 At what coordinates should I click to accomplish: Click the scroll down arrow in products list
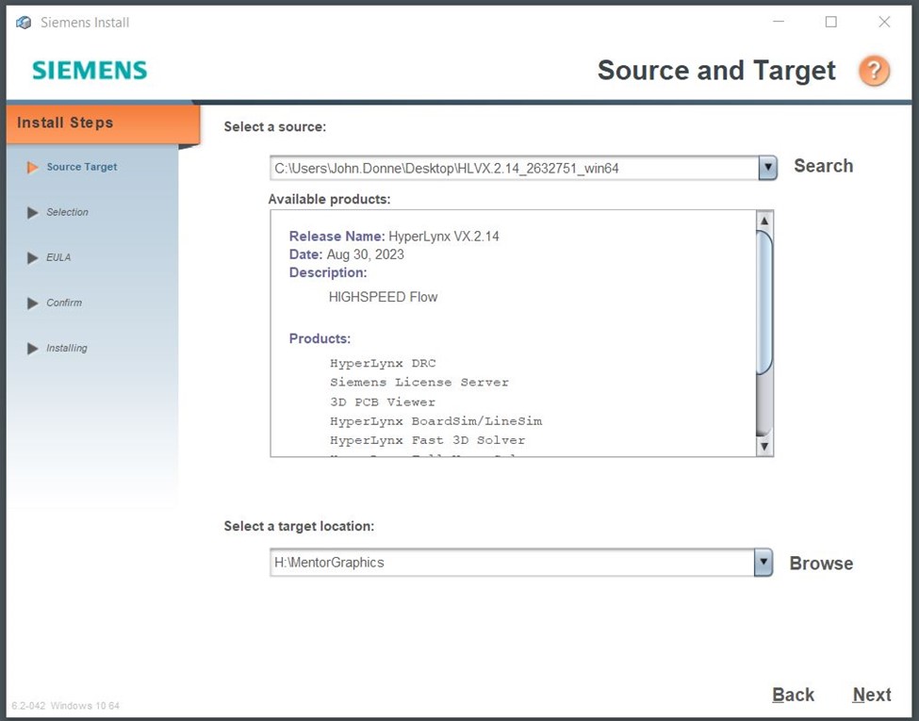pos(764,446)
